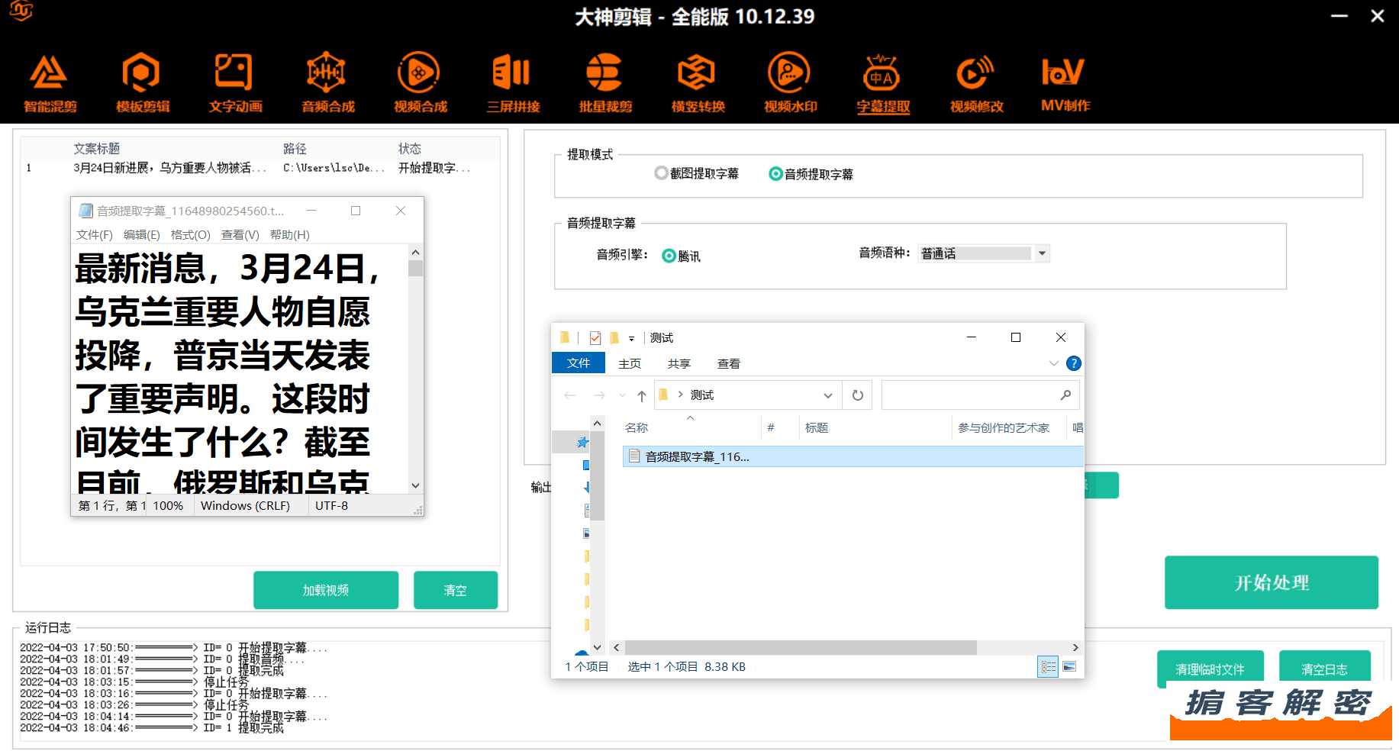Viewport: 1399px width, 751px height.
Task: Click the 测试 path segment in address bar
Action: [x=702, y=395]
